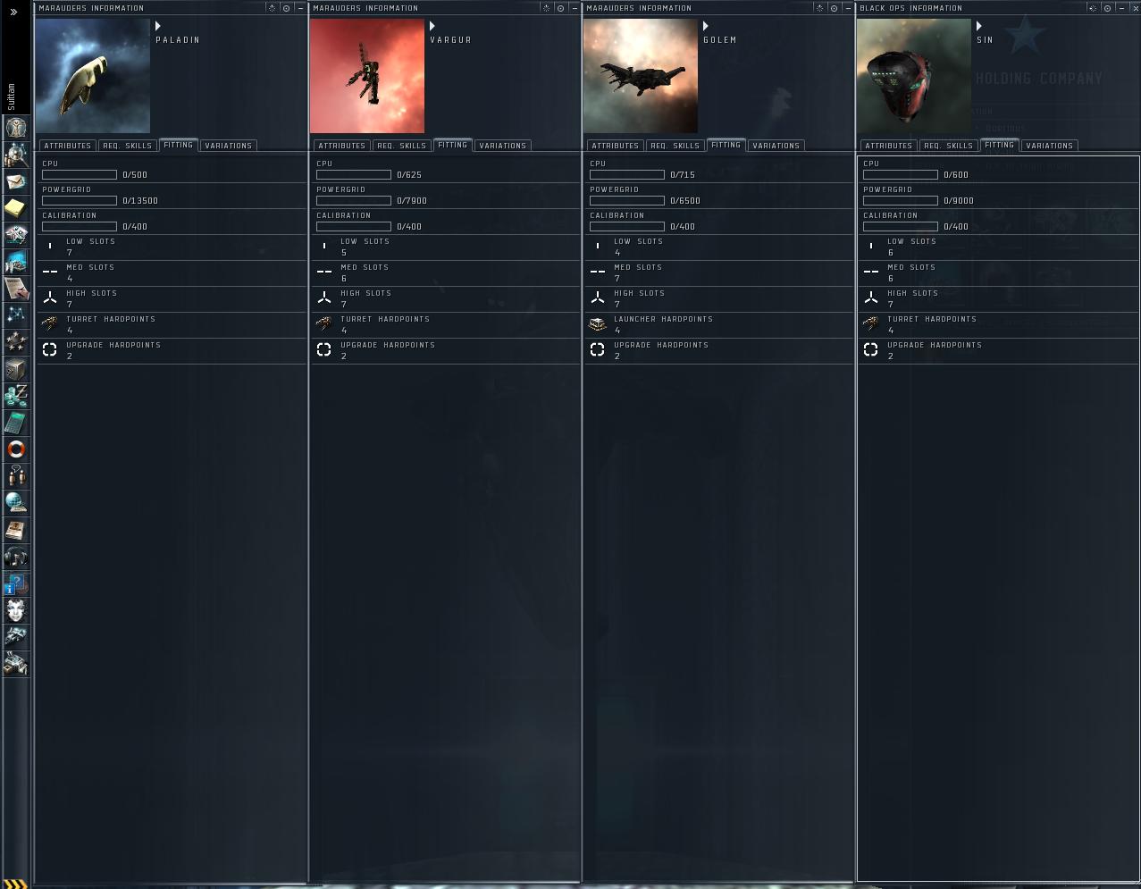The image size is (1141, 889).
Task: Click the Upgrade Hardpoints icon in Vargur window
Action: coord(324,350)
